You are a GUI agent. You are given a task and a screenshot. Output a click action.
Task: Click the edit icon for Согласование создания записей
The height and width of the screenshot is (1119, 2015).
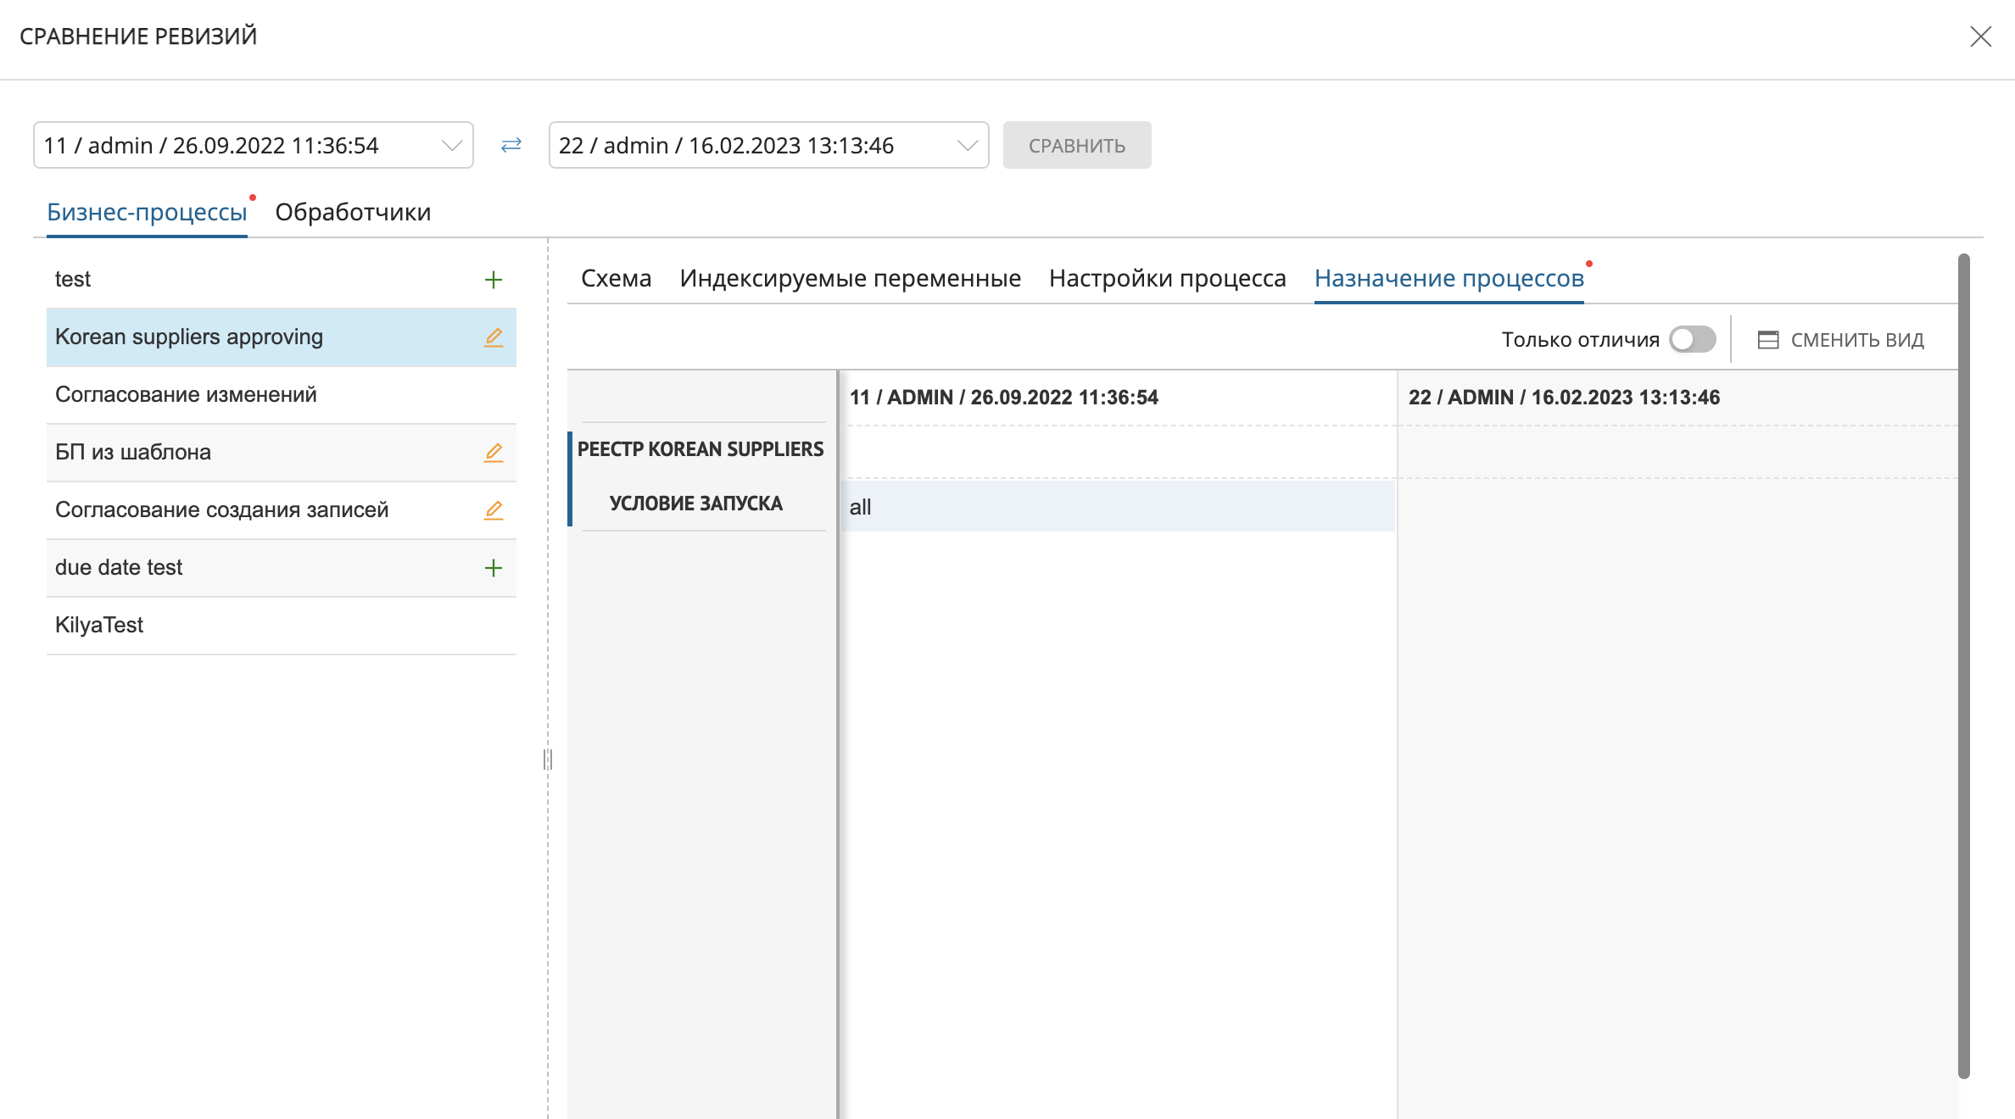494,510
